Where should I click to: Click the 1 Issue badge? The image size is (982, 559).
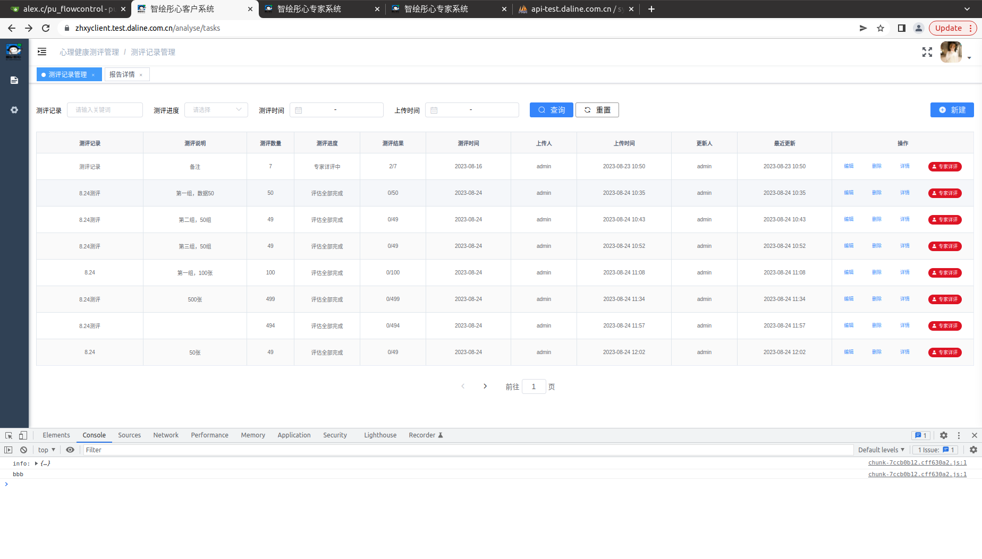(x=935, y=450)
